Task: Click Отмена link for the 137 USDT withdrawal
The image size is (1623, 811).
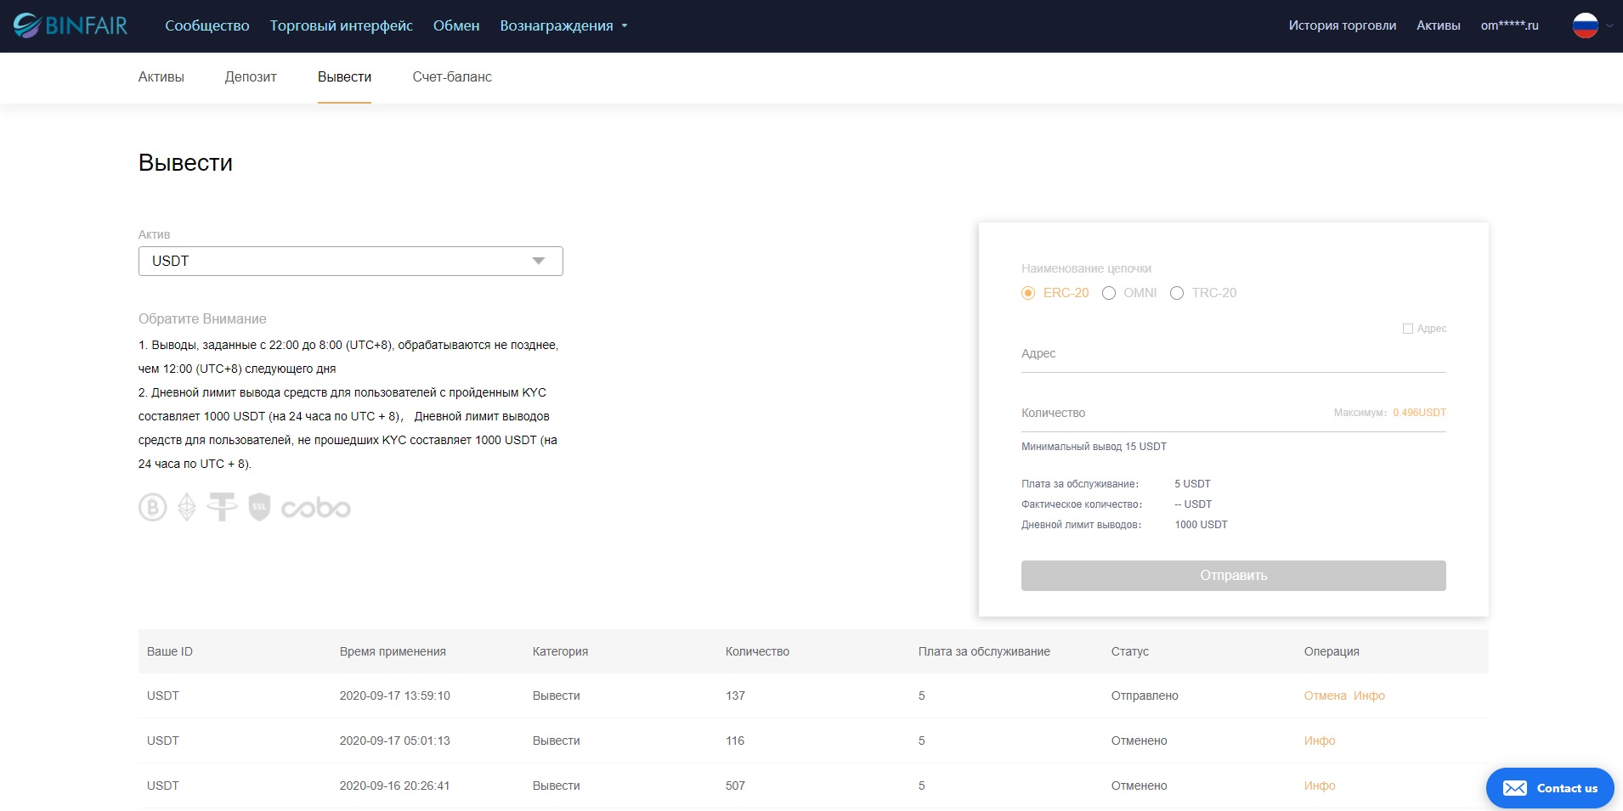Action: coord(1325,696)
